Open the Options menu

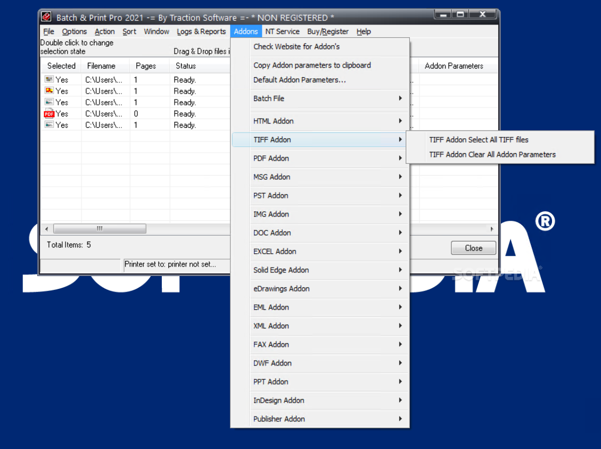(75, 31)
